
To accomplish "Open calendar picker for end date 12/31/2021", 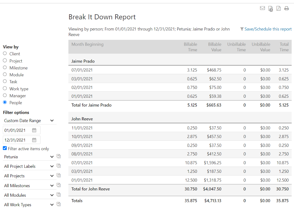I will point(34,140).
